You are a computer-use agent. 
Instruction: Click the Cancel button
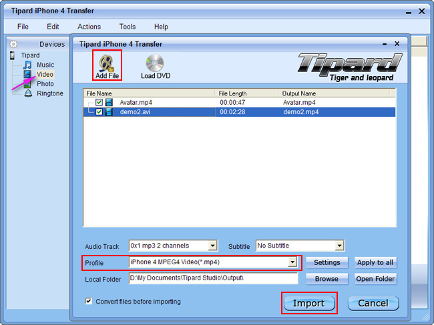[373, 303]
